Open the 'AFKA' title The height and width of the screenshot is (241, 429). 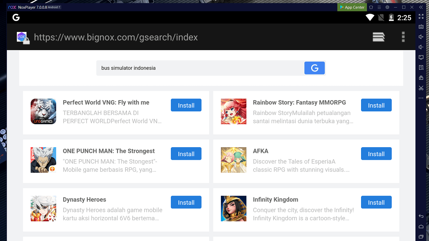(x=261, y=151)
